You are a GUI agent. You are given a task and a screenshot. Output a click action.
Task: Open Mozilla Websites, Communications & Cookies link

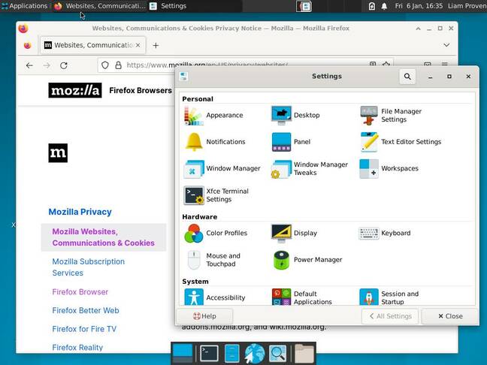click(x=103, y=237)
